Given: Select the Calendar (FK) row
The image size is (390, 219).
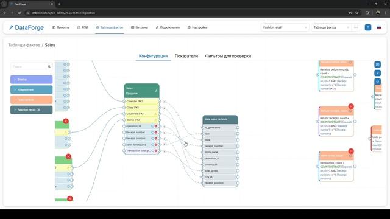Looking at the screenshot, I should tap(141, 102).
